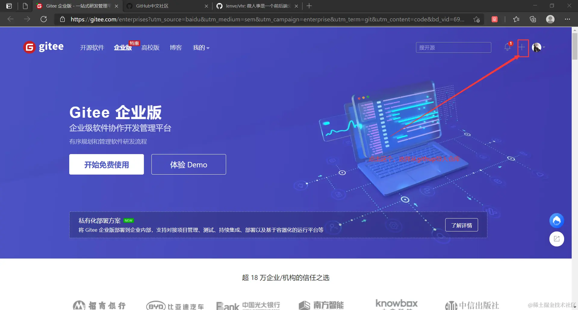
Task: Close the Gitee 企业版 tab
Action: tap(117, 6)
